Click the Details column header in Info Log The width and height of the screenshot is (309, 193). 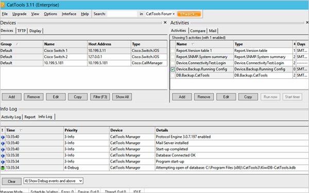(x=232, y=130)
